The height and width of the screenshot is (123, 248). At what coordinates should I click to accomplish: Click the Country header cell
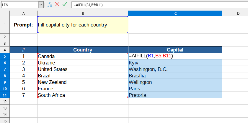tap(83, 50)
